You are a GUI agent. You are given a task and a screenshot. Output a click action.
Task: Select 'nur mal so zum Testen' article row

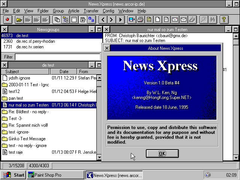tap(49, 105)
